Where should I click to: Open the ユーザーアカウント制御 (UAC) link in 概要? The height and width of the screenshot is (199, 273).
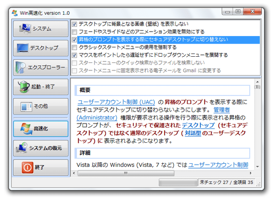116,102
